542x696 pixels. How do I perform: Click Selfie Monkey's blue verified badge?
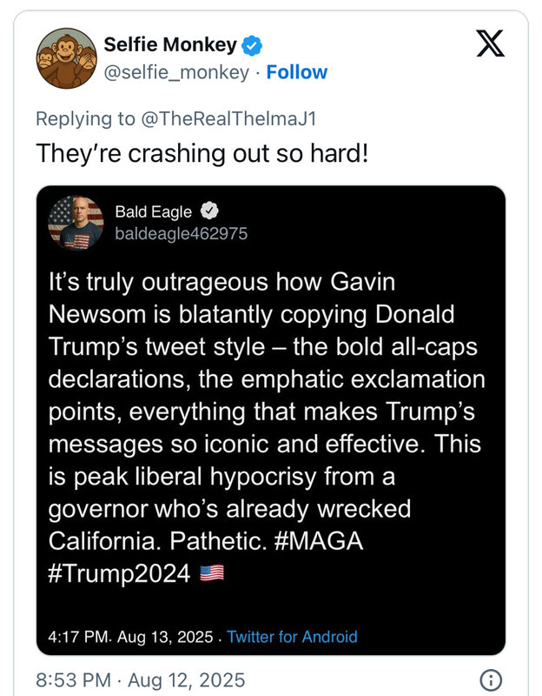252,45
